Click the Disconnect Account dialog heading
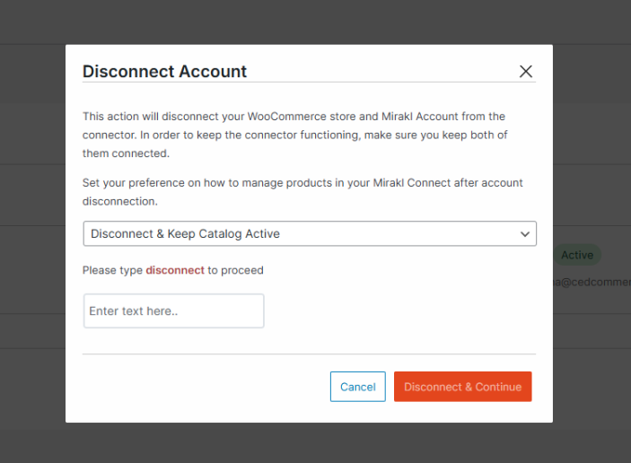This screenshot has width=631, height=463. [164, 72]
